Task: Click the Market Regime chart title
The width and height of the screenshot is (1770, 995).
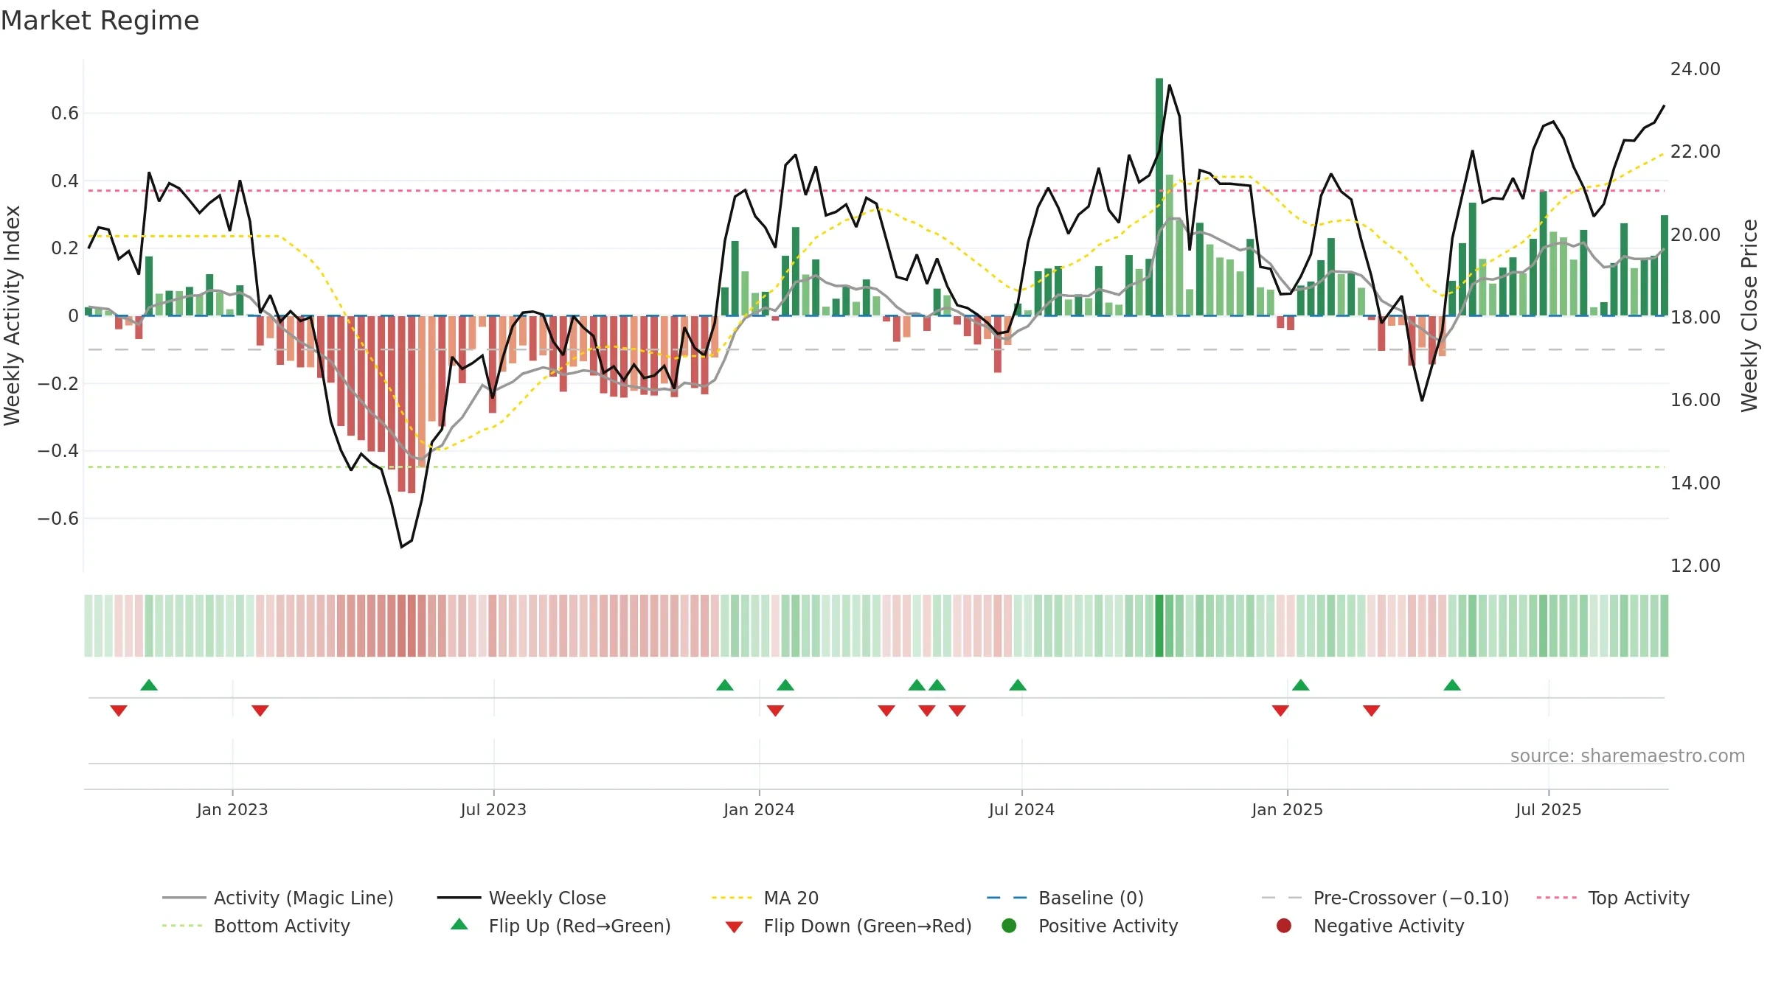Action: [x=100, y=21]
